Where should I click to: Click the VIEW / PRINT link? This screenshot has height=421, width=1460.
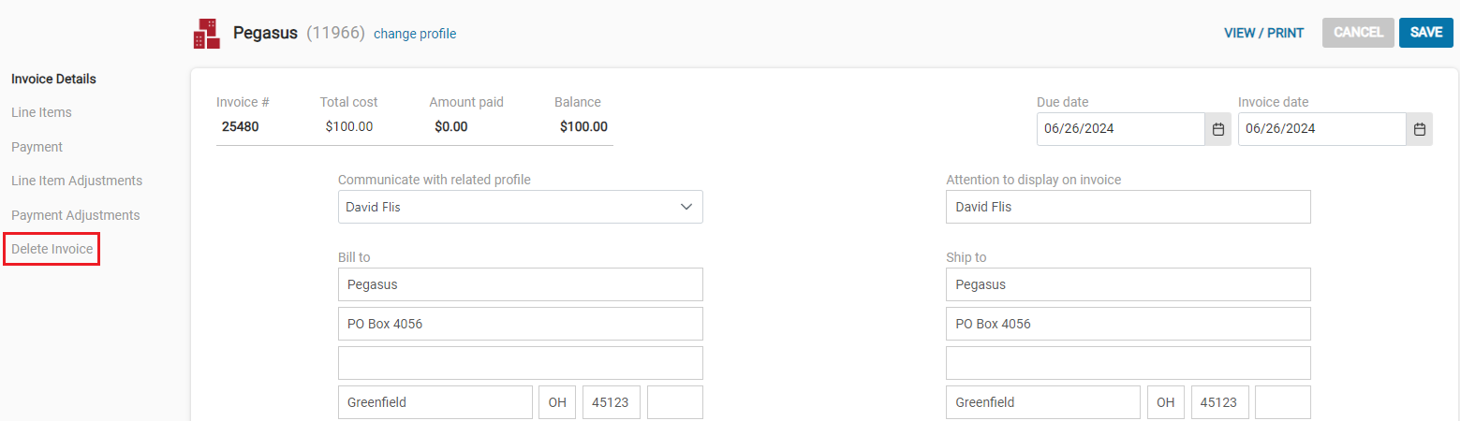point(1263,33)
